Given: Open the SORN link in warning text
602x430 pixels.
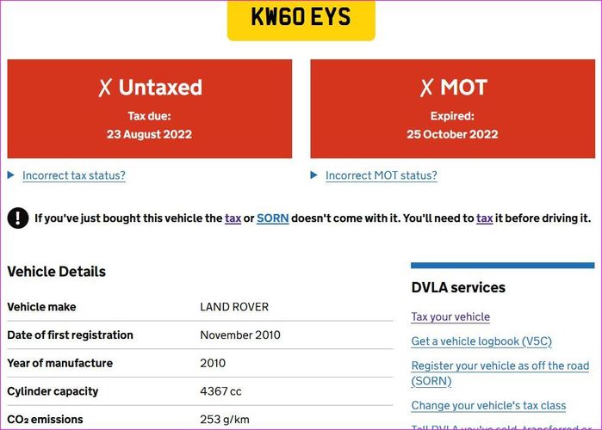Looking at the screenshot, I should point(273,218).
